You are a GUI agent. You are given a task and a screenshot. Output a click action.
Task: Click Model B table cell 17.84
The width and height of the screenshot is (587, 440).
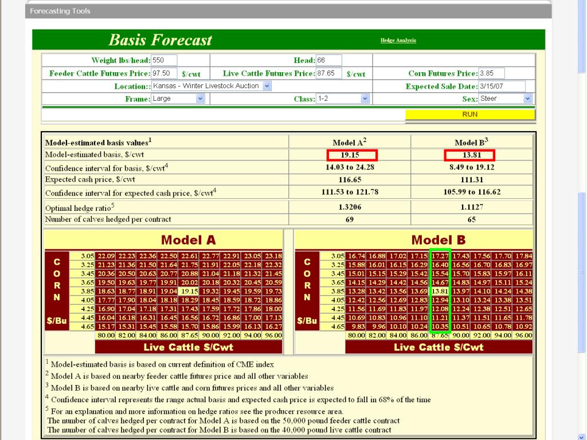[523, 256]
